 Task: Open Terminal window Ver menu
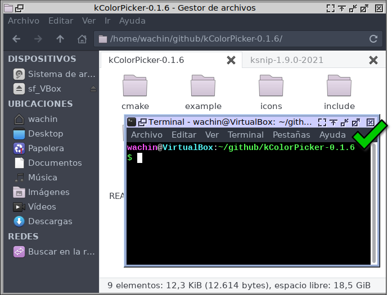(x=212, y=135)
